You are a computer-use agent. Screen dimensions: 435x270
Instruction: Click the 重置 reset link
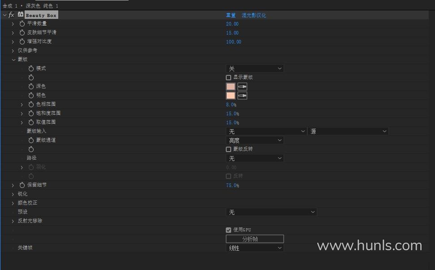pos(231,15)
